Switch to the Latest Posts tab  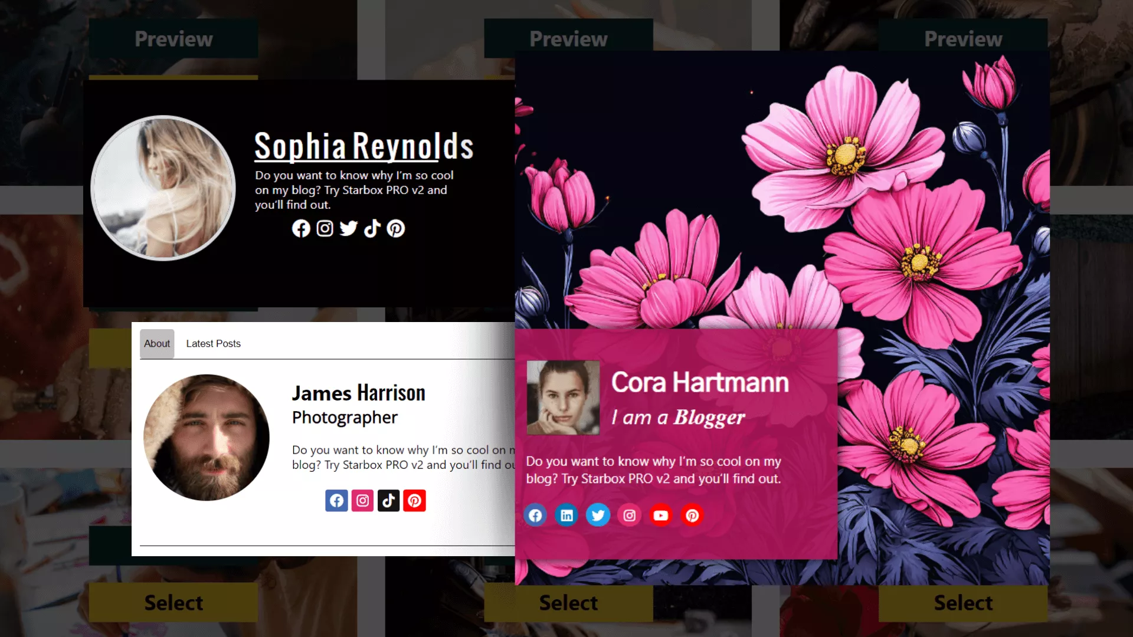pos(213,344)
